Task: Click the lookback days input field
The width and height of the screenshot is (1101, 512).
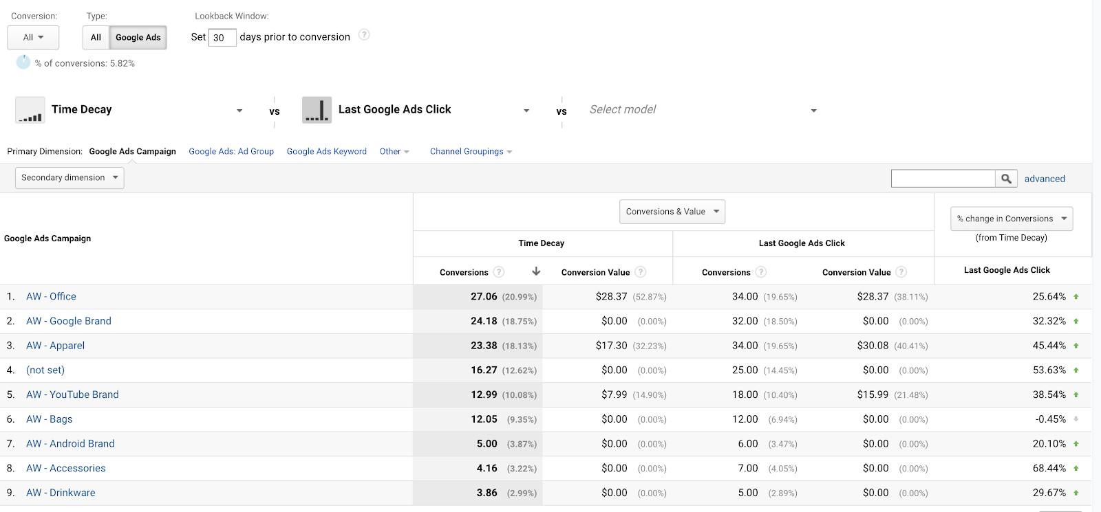Action: click(x=222, y=38)
